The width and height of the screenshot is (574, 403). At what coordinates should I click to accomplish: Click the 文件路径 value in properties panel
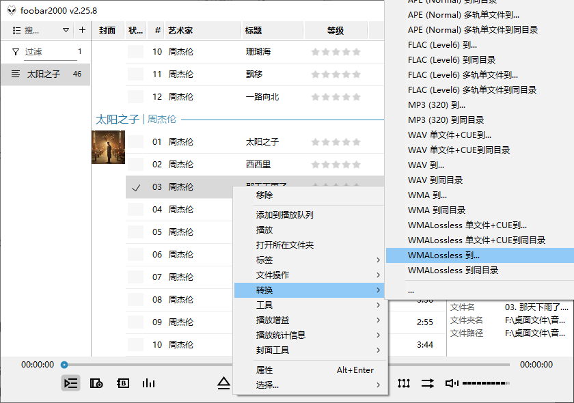pos(535,333)
